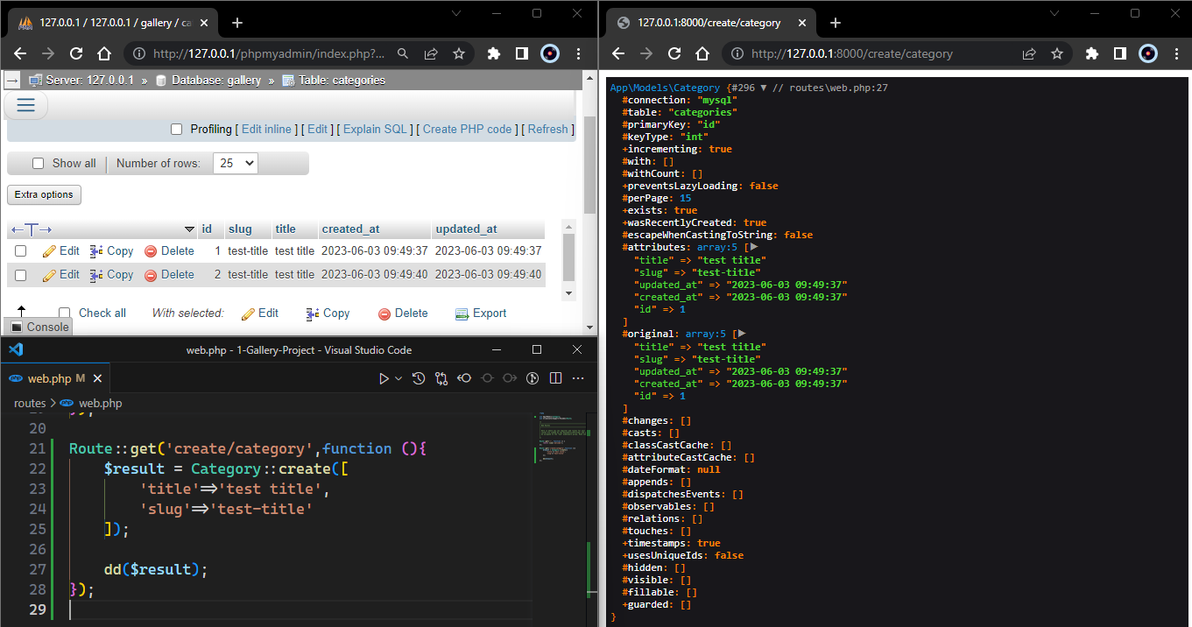Click share icon in phpMyAdmin address bar
The width and height of the screenshot is (1192, 627).
tap(431, 53)
